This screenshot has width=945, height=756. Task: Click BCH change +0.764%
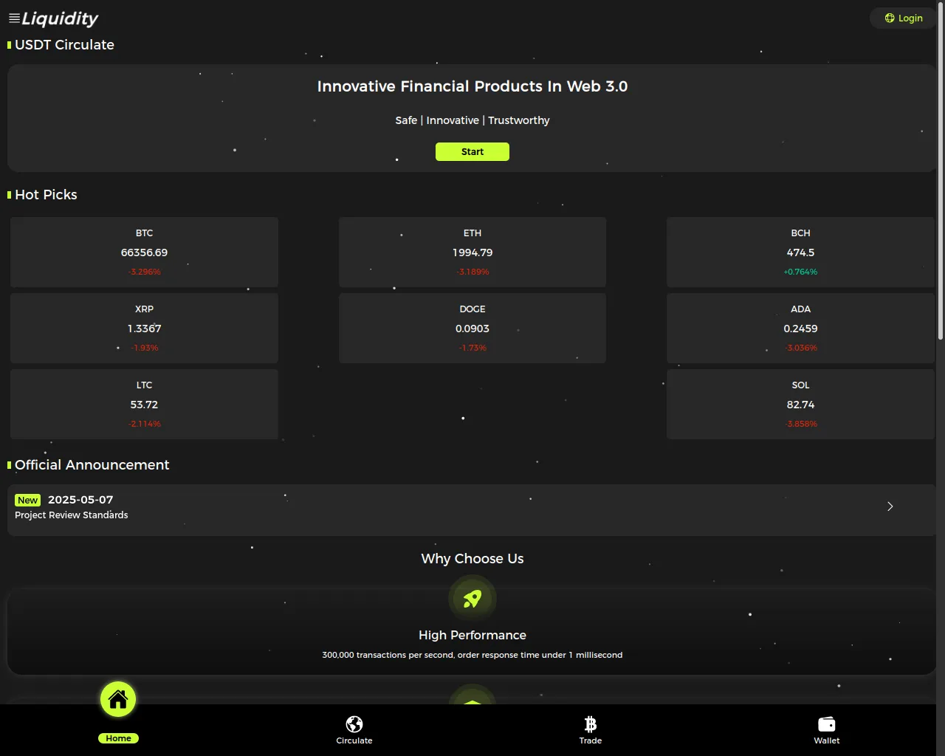click(x=800, y=272)
